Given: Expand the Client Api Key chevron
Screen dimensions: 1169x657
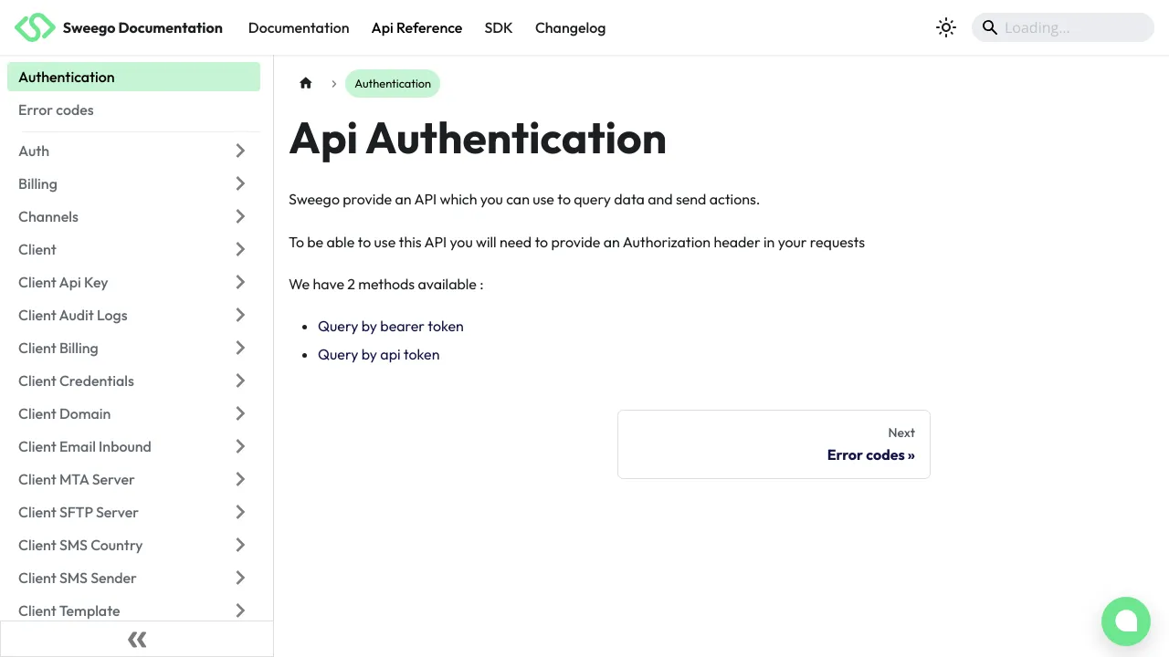Looking at the screenshot, I should [x=240, y=282].
